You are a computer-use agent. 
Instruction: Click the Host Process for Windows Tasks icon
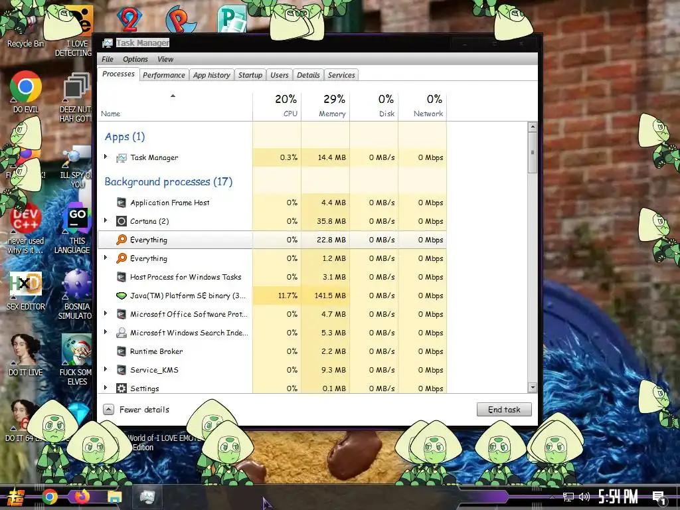pyautogui.click(x=122, y=277)
